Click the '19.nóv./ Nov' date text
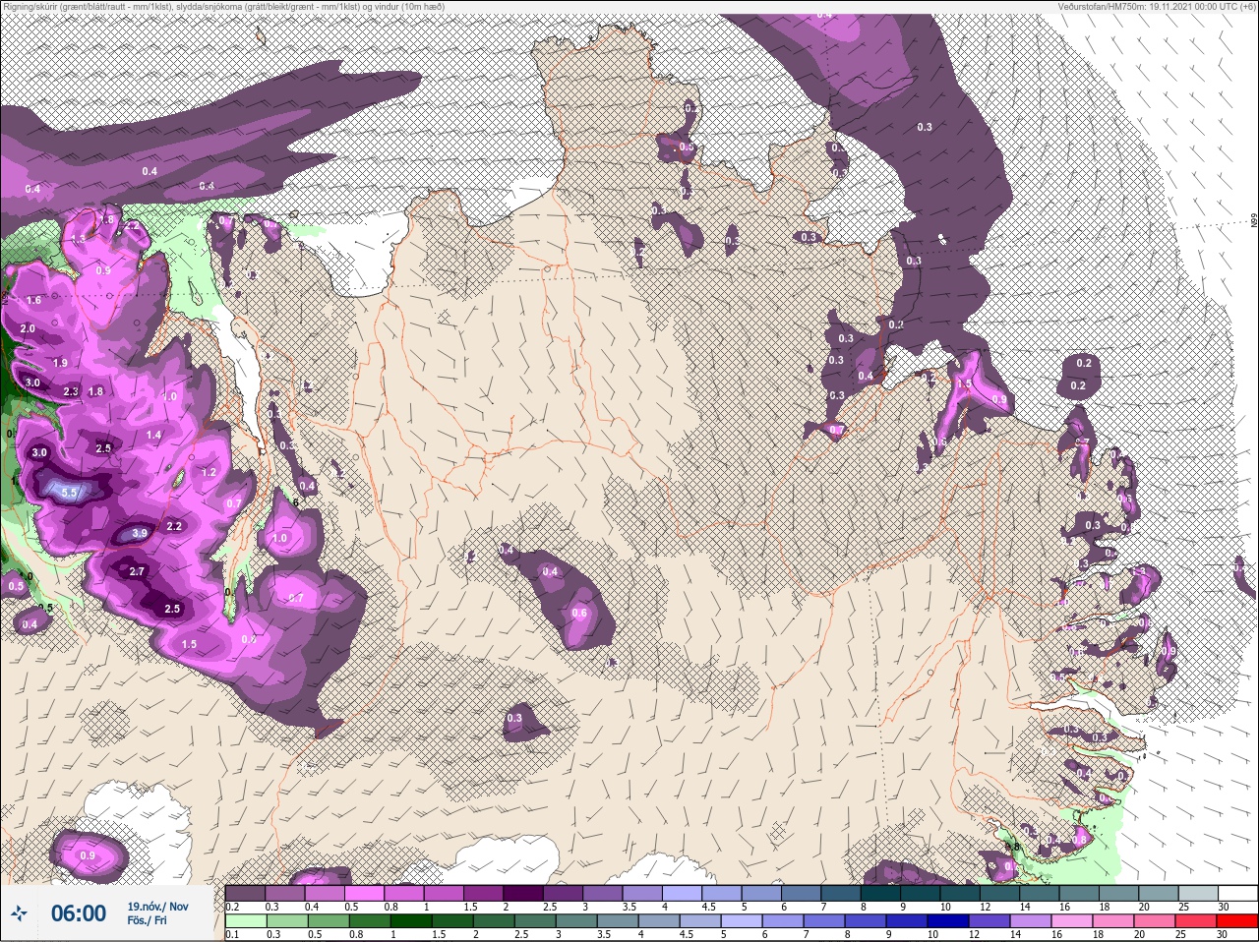Image resolution: width=1259 pixels, height=942 pixels. [157, 906]
